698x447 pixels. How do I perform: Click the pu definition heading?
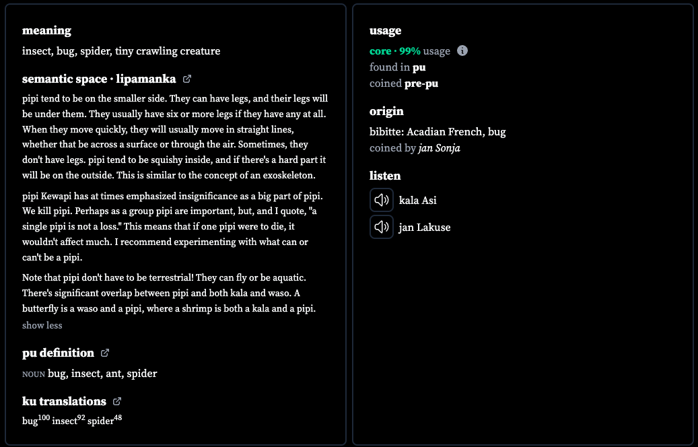coord(58,353)
